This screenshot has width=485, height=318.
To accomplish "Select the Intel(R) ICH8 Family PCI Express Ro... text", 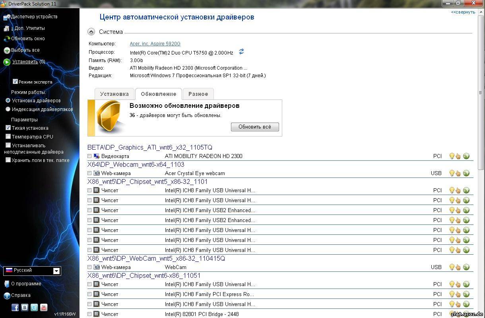I will (x=210, y=294).
